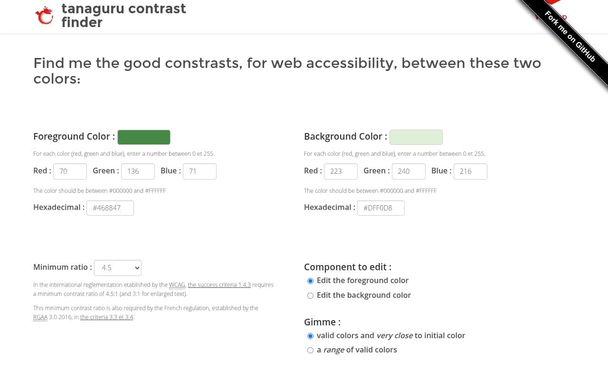Select Edit the foreground color option
This screenshot has width=608, height=380.
coord(310,281)
